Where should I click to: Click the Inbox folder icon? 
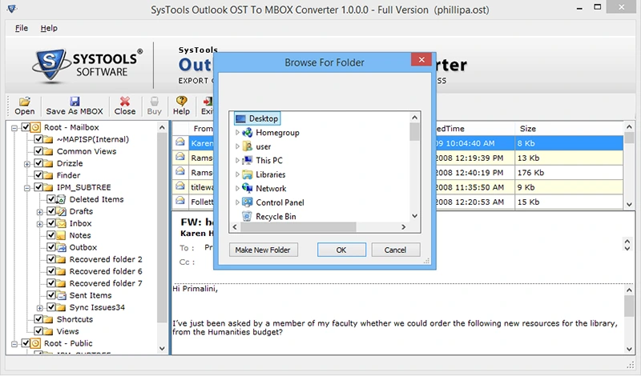61,224
